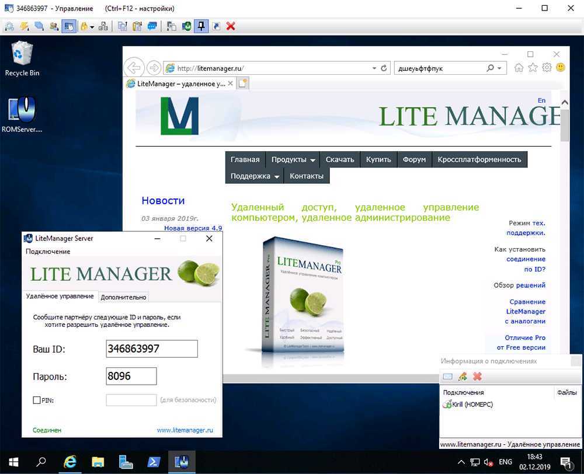
Task: Expand the Продукты menu dropdown
Action: click(x=293, y=159)
